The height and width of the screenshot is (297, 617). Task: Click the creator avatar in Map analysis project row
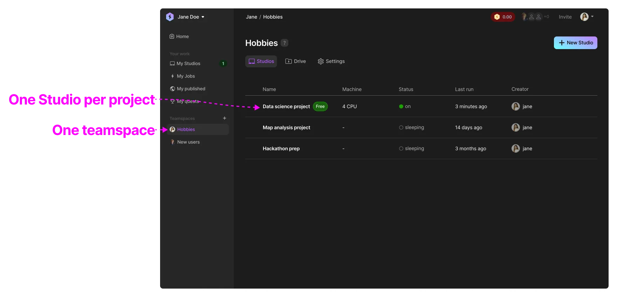pyautogui.click(x=516, y=128)
